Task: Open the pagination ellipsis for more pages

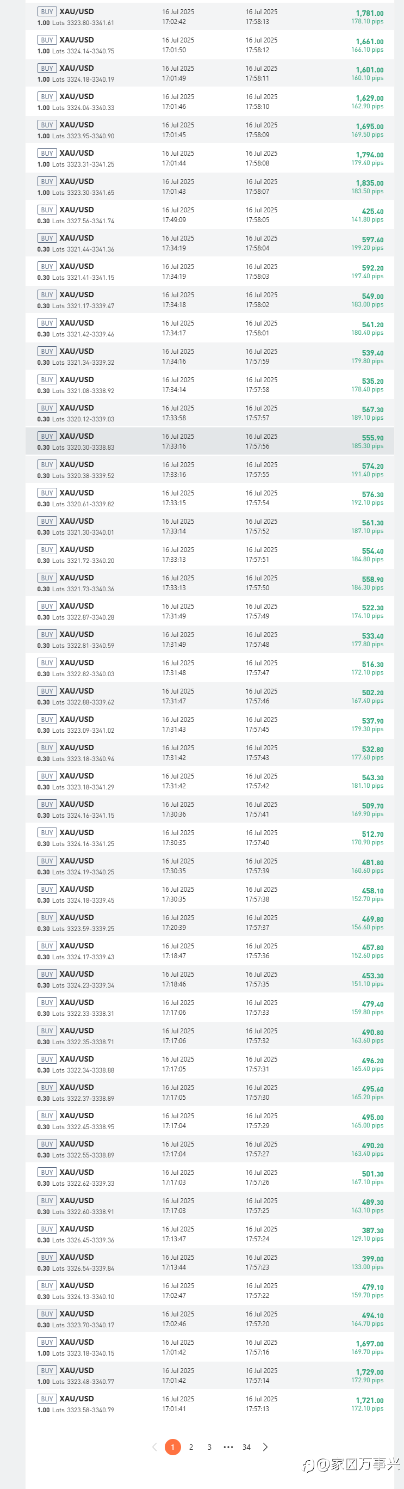Action: point(228,1447)
